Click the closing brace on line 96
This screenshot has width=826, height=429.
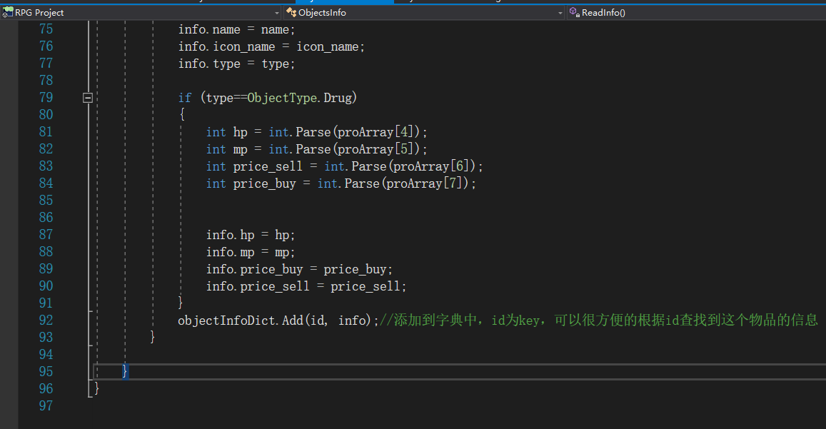[97, 388]
